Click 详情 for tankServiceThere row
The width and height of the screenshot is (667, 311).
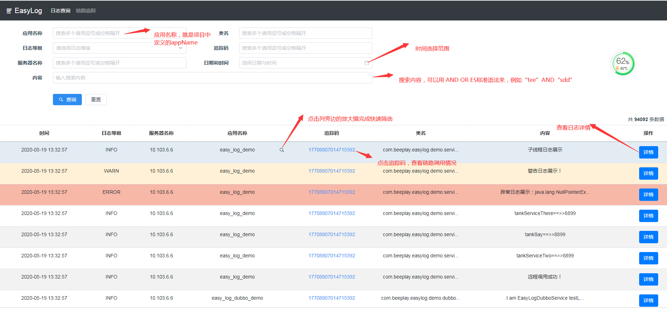648,216
